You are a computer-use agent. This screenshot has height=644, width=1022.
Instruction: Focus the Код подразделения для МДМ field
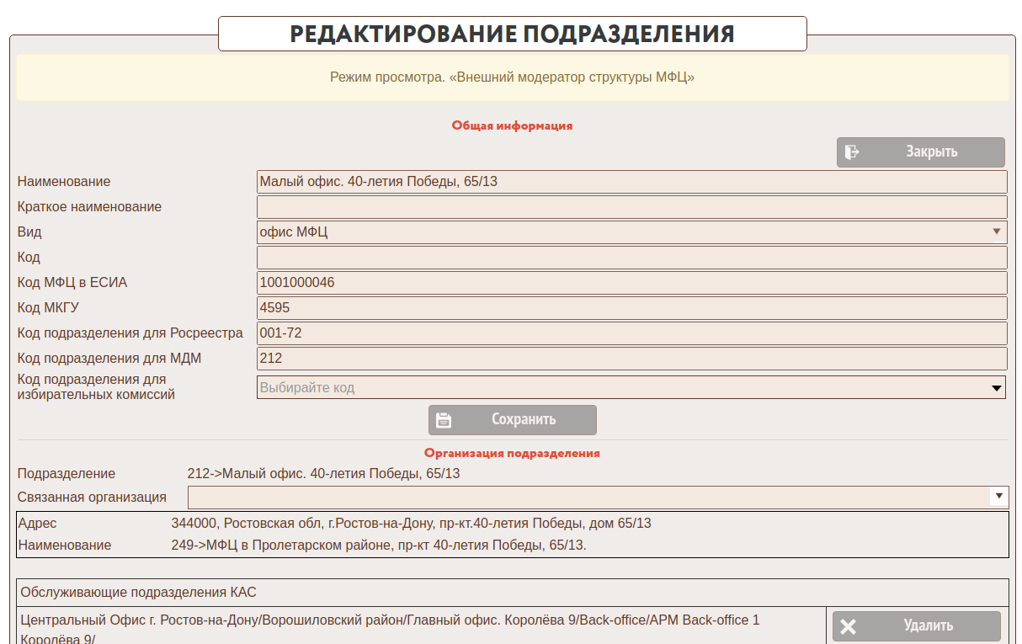point(631,359)
